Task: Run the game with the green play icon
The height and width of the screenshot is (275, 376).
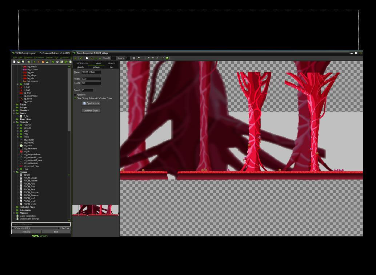Action: (35, 62)
